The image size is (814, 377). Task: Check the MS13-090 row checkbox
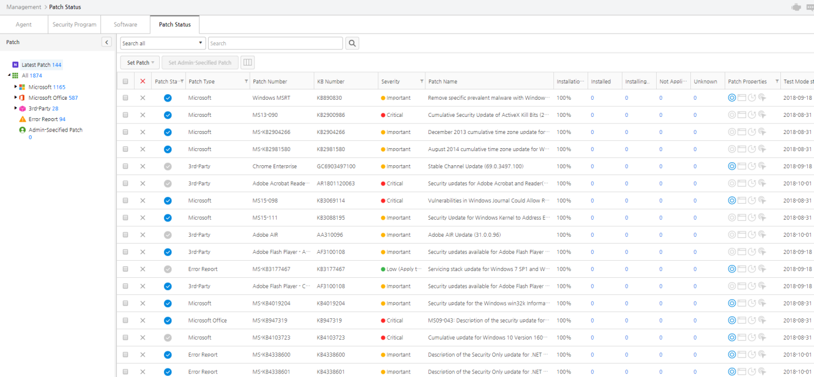click(125, 115)
